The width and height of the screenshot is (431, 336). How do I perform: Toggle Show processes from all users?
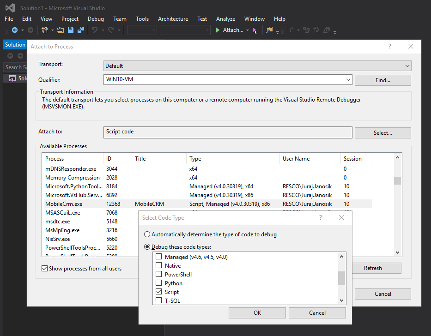(x=45, y=268)
